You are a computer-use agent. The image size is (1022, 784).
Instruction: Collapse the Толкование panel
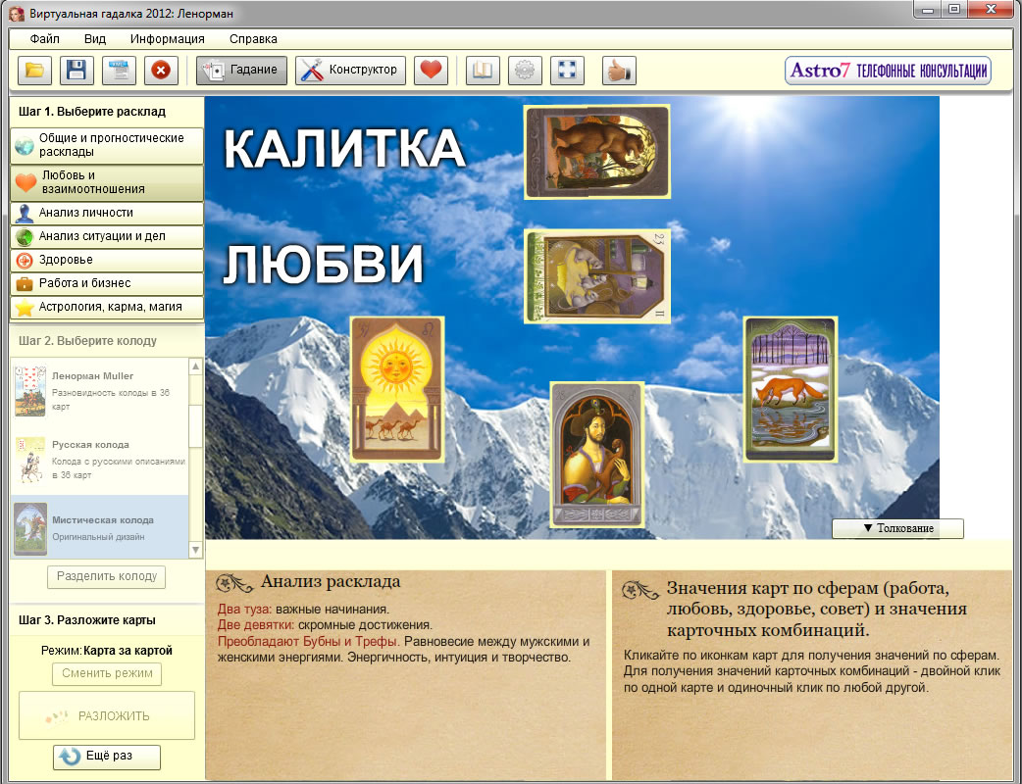point(897,528)
